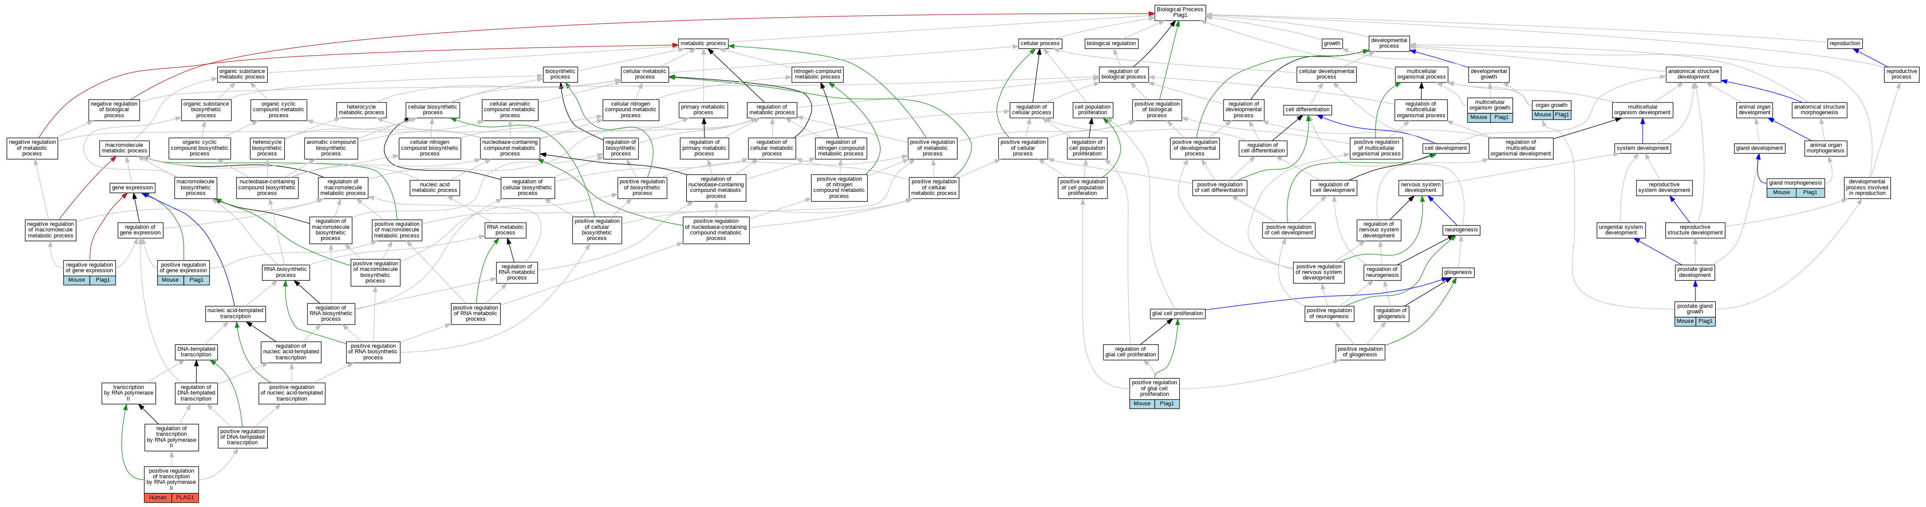Click 'Mouse' cell under gland morphogenesis
Screen dimensions: 1926x507
coord(1782,193)
